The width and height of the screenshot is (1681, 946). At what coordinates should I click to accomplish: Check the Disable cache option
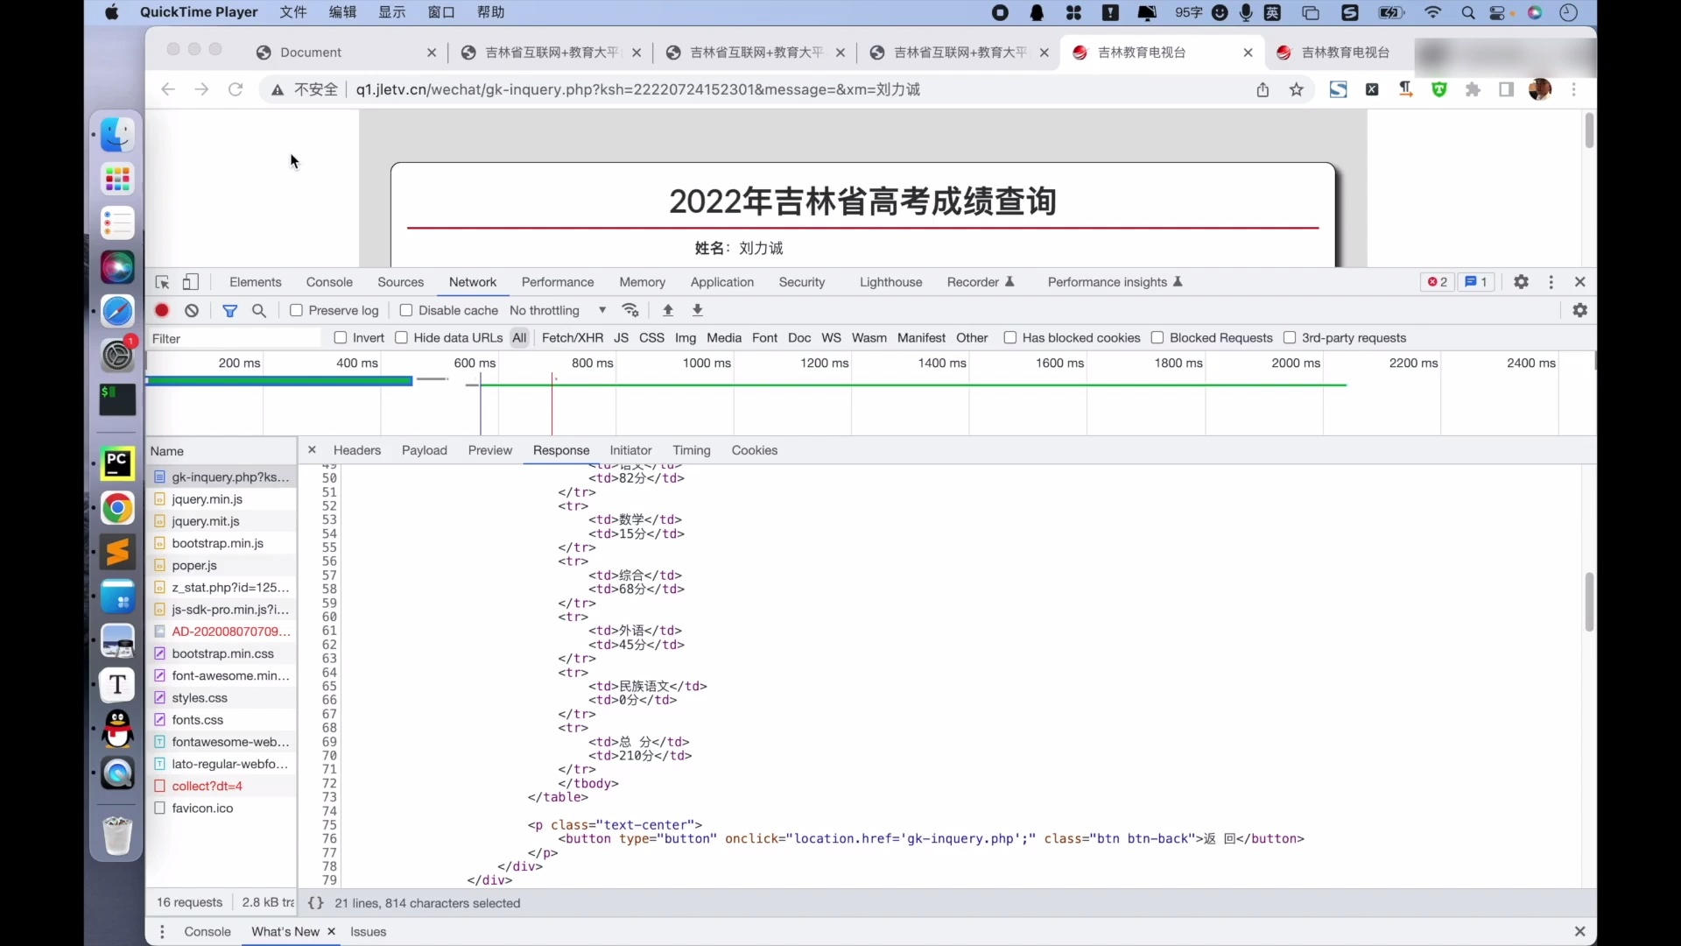[x=406, y=310]
